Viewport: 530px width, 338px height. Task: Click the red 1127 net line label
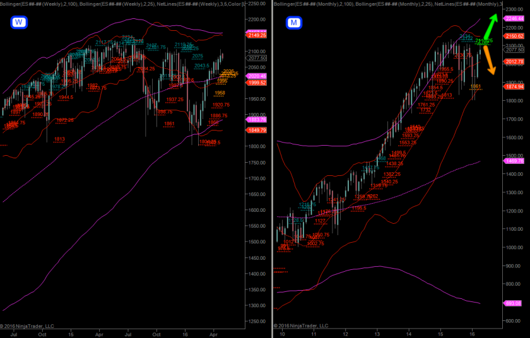pos(320,221)
